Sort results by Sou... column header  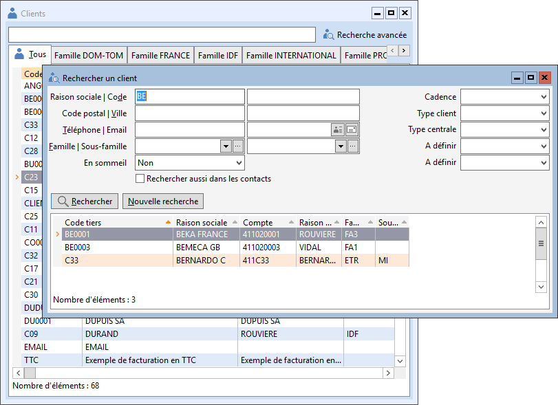point(392,222)
